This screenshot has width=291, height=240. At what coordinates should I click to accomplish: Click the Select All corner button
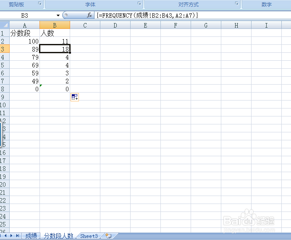[5, 25]
